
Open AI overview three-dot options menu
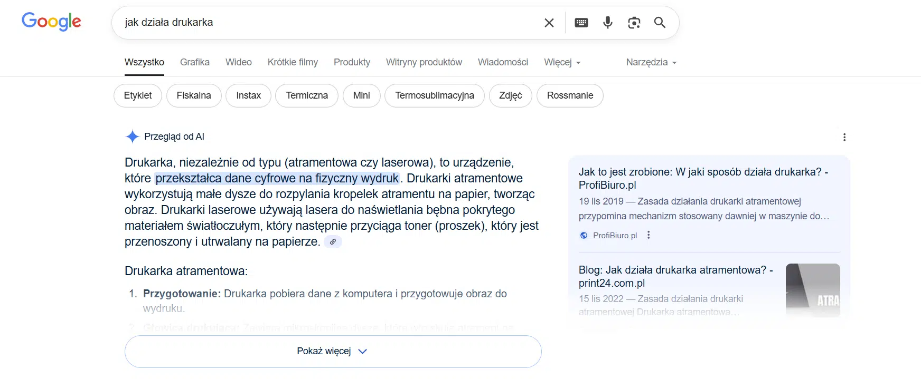844,137
